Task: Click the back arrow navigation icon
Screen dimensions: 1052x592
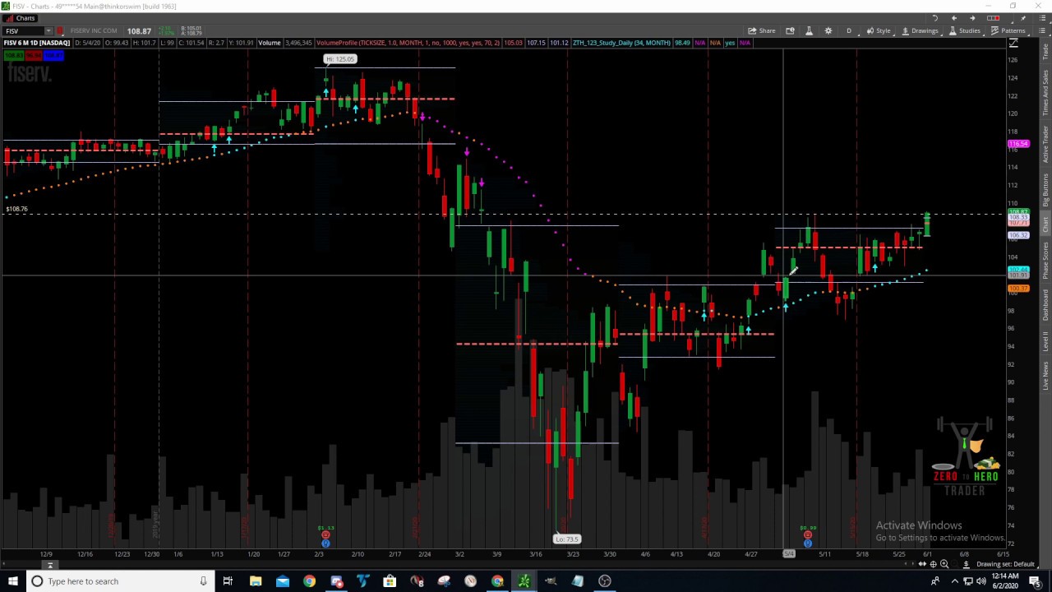Action: [x=953, y=18]
